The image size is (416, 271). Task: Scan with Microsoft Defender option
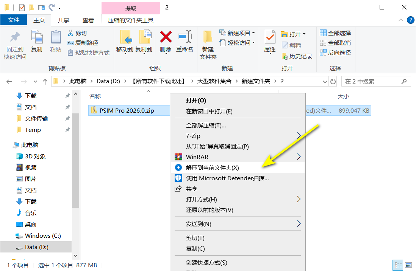[238, 178]
